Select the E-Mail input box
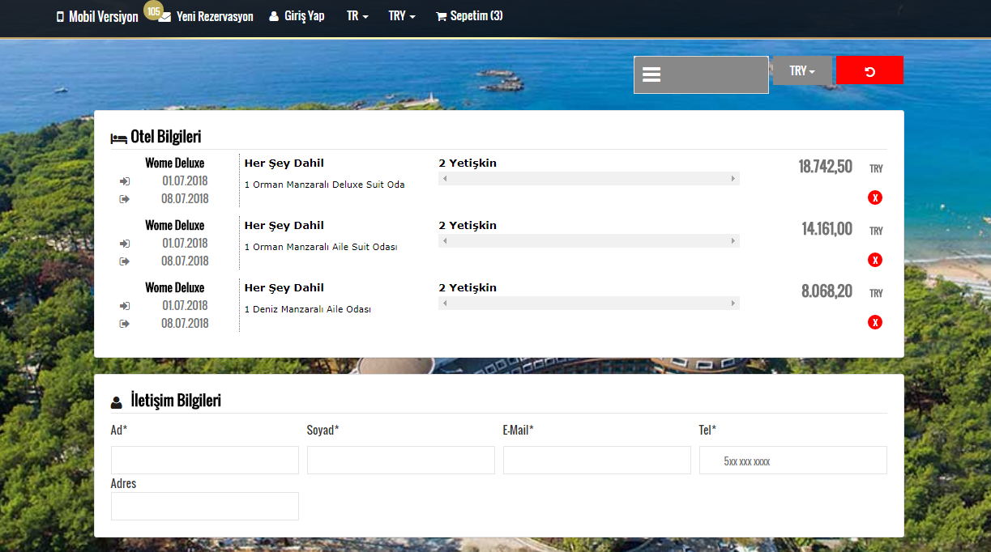This screenshot has height=552, width=991. 596,460
